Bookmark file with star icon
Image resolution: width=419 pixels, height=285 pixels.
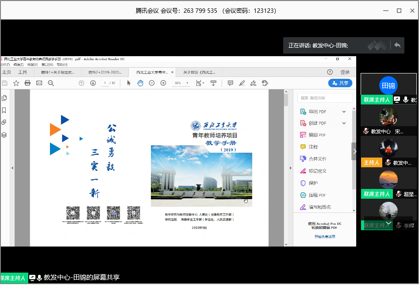[16, 83]
